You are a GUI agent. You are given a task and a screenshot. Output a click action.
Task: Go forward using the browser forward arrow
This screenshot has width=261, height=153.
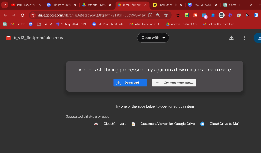coord(14,15)
